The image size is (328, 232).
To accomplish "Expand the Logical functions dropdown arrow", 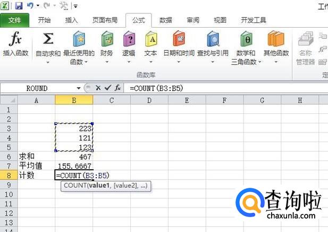I will (129, 62).
